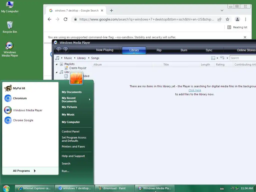
Task: Click the 'Click here' link to add files
Action: click(194, 90)
